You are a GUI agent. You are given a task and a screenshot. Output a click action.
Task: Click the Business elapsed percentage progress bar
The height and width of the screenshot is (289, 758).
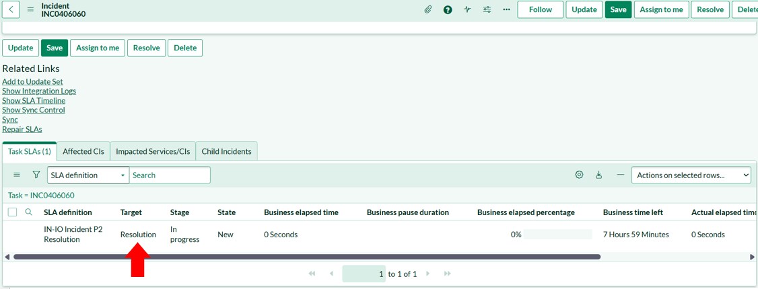coord(558,235)
